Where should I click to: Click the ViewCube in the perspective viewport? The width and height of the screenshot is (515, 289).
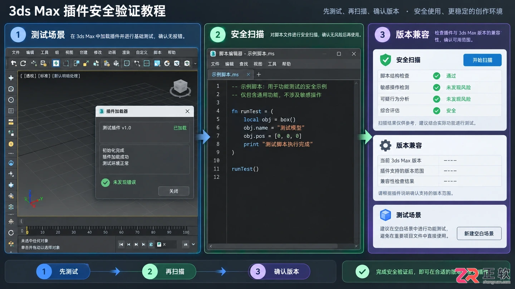[180, 88]
